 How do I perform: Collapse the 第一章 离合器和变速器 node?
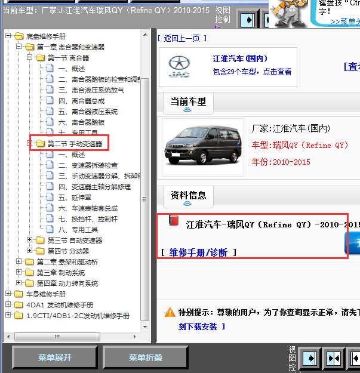(x=19, y=47)
